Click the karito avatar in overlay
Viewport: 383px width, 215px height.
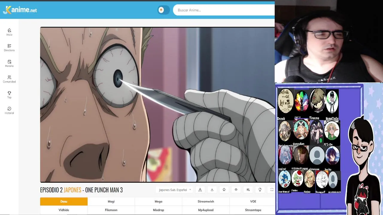coord(332,156)
